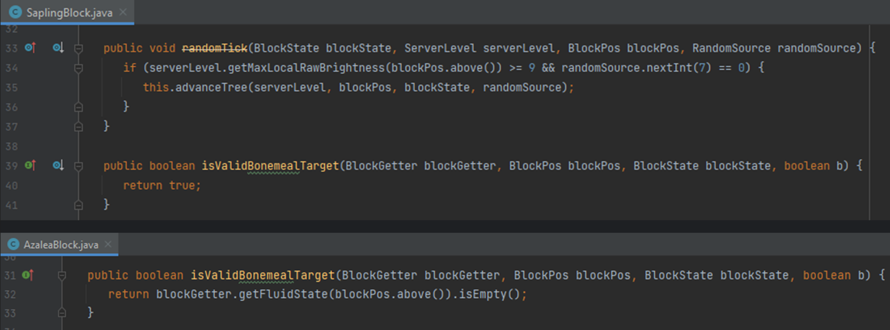The width and height of the screenshot is (890, 330).
Task: Click the fold end marker on line 37
Action: click(x=78, y=127)
